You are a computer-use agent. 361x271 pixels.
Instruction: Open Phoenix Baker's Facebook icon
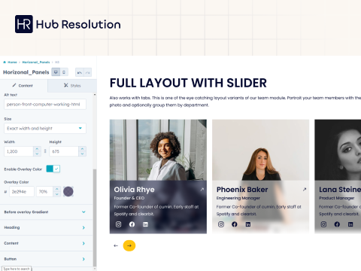pyautogui.click(x=235, y=224)
